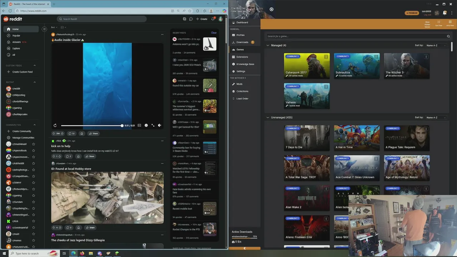The image size is (457, 257).
Task: Open Extensions in Vortex sidebar
Action: click(x=245, y=57)
